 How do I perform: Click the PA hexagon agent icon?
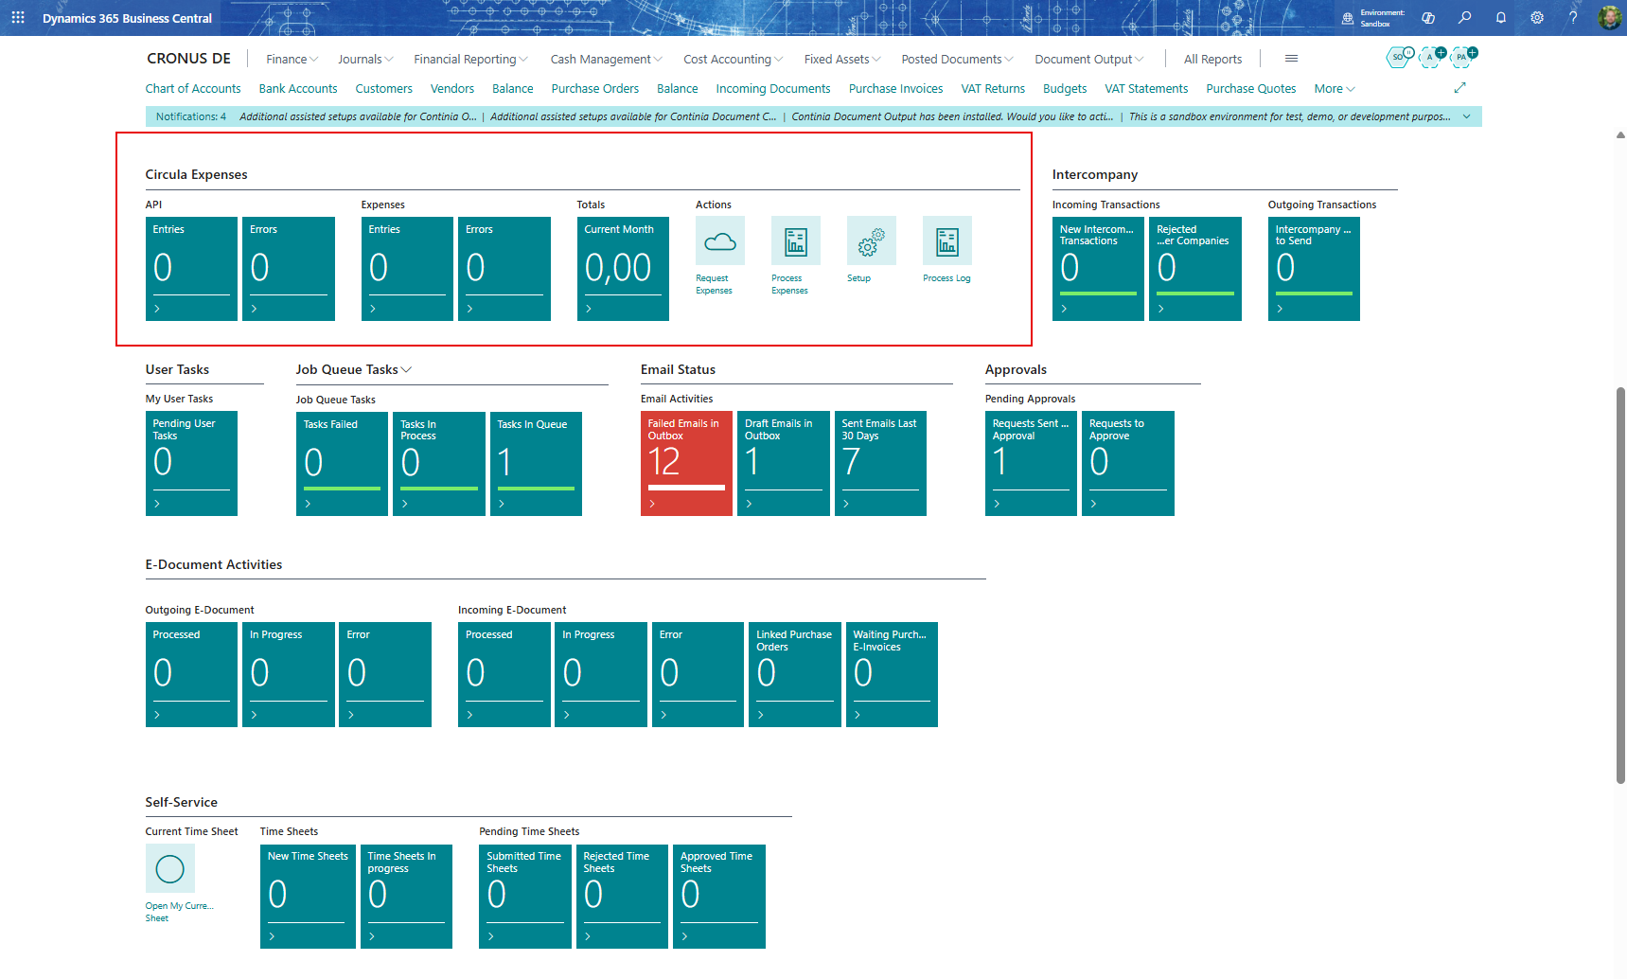(1463, 58)
